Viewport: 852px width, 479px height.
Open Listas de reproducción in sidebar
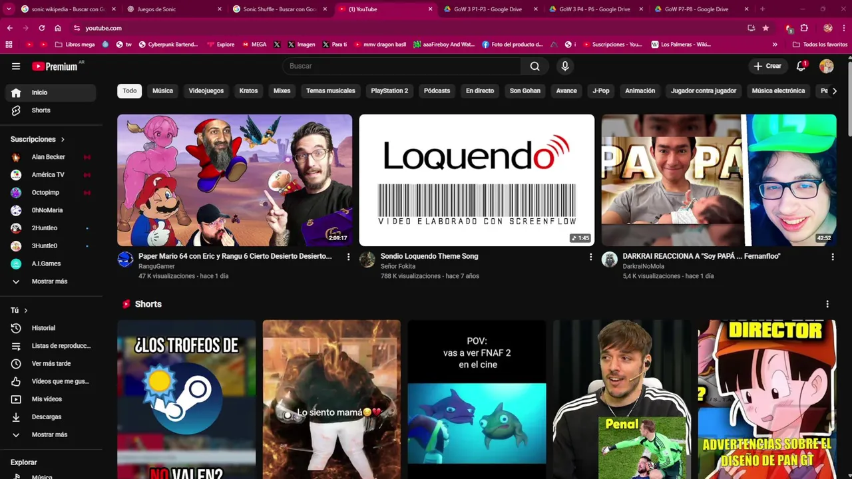click(x=51, y=346)
